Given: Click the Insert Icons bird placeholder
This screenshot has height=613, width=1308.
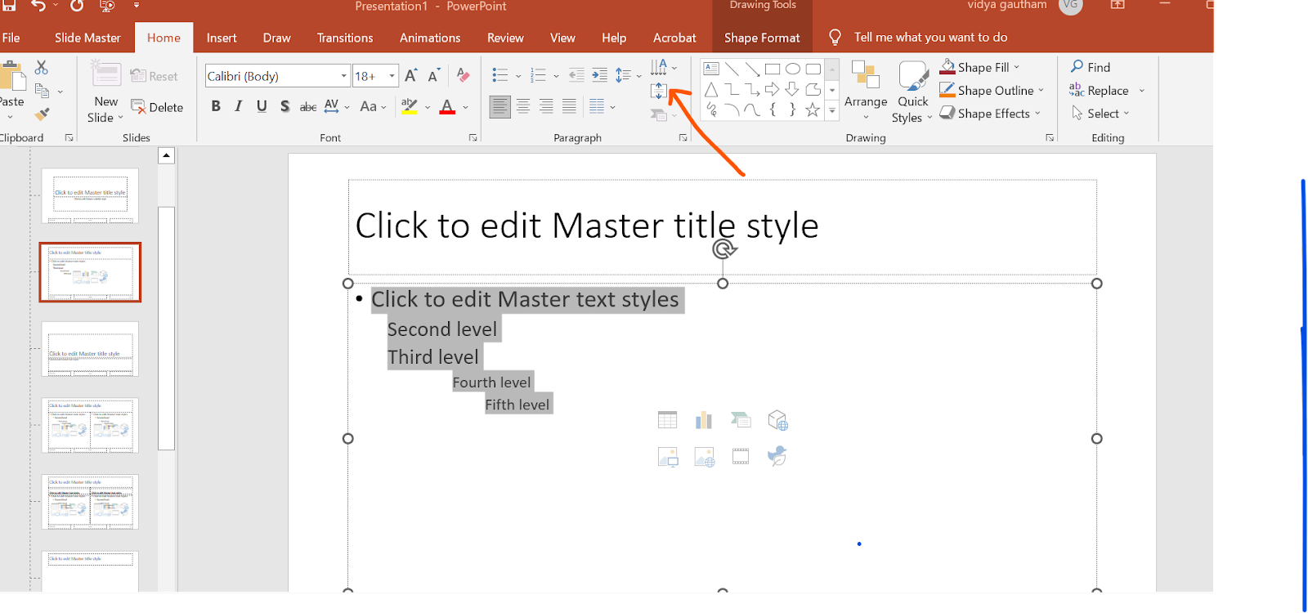Looking at the screenshot, I should tap(777, 456).
